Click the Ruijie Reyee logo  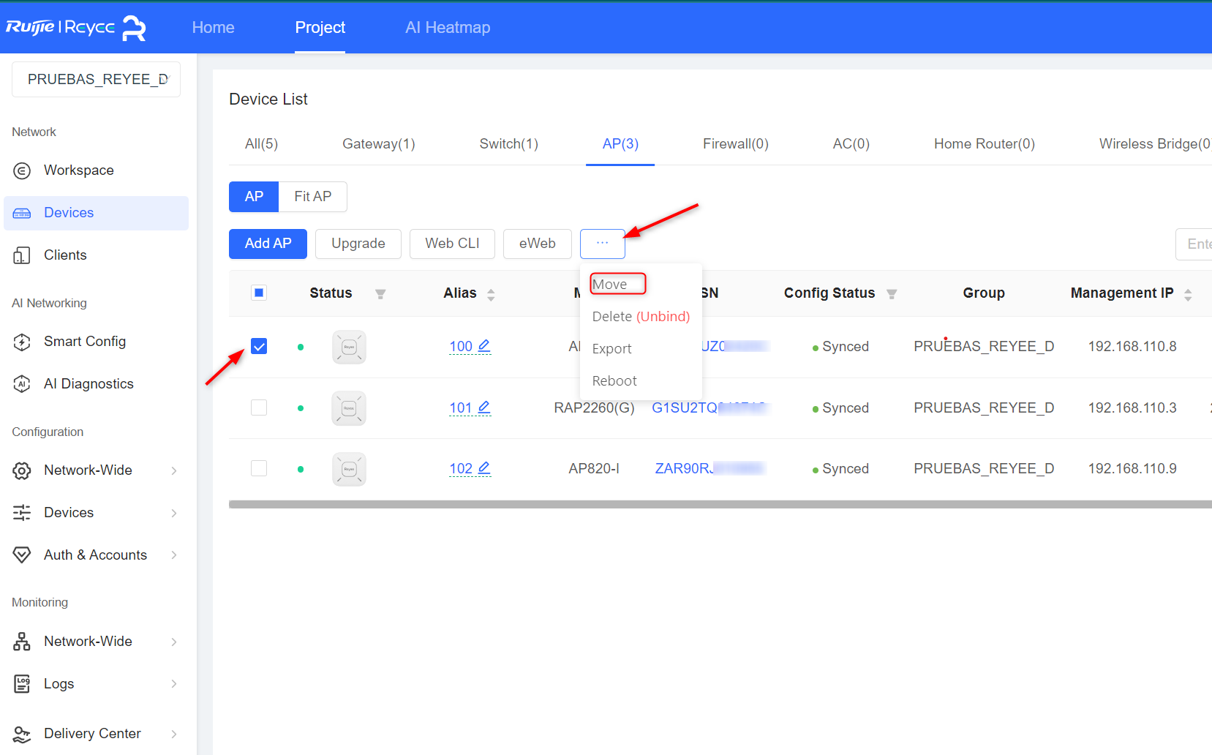76,28
